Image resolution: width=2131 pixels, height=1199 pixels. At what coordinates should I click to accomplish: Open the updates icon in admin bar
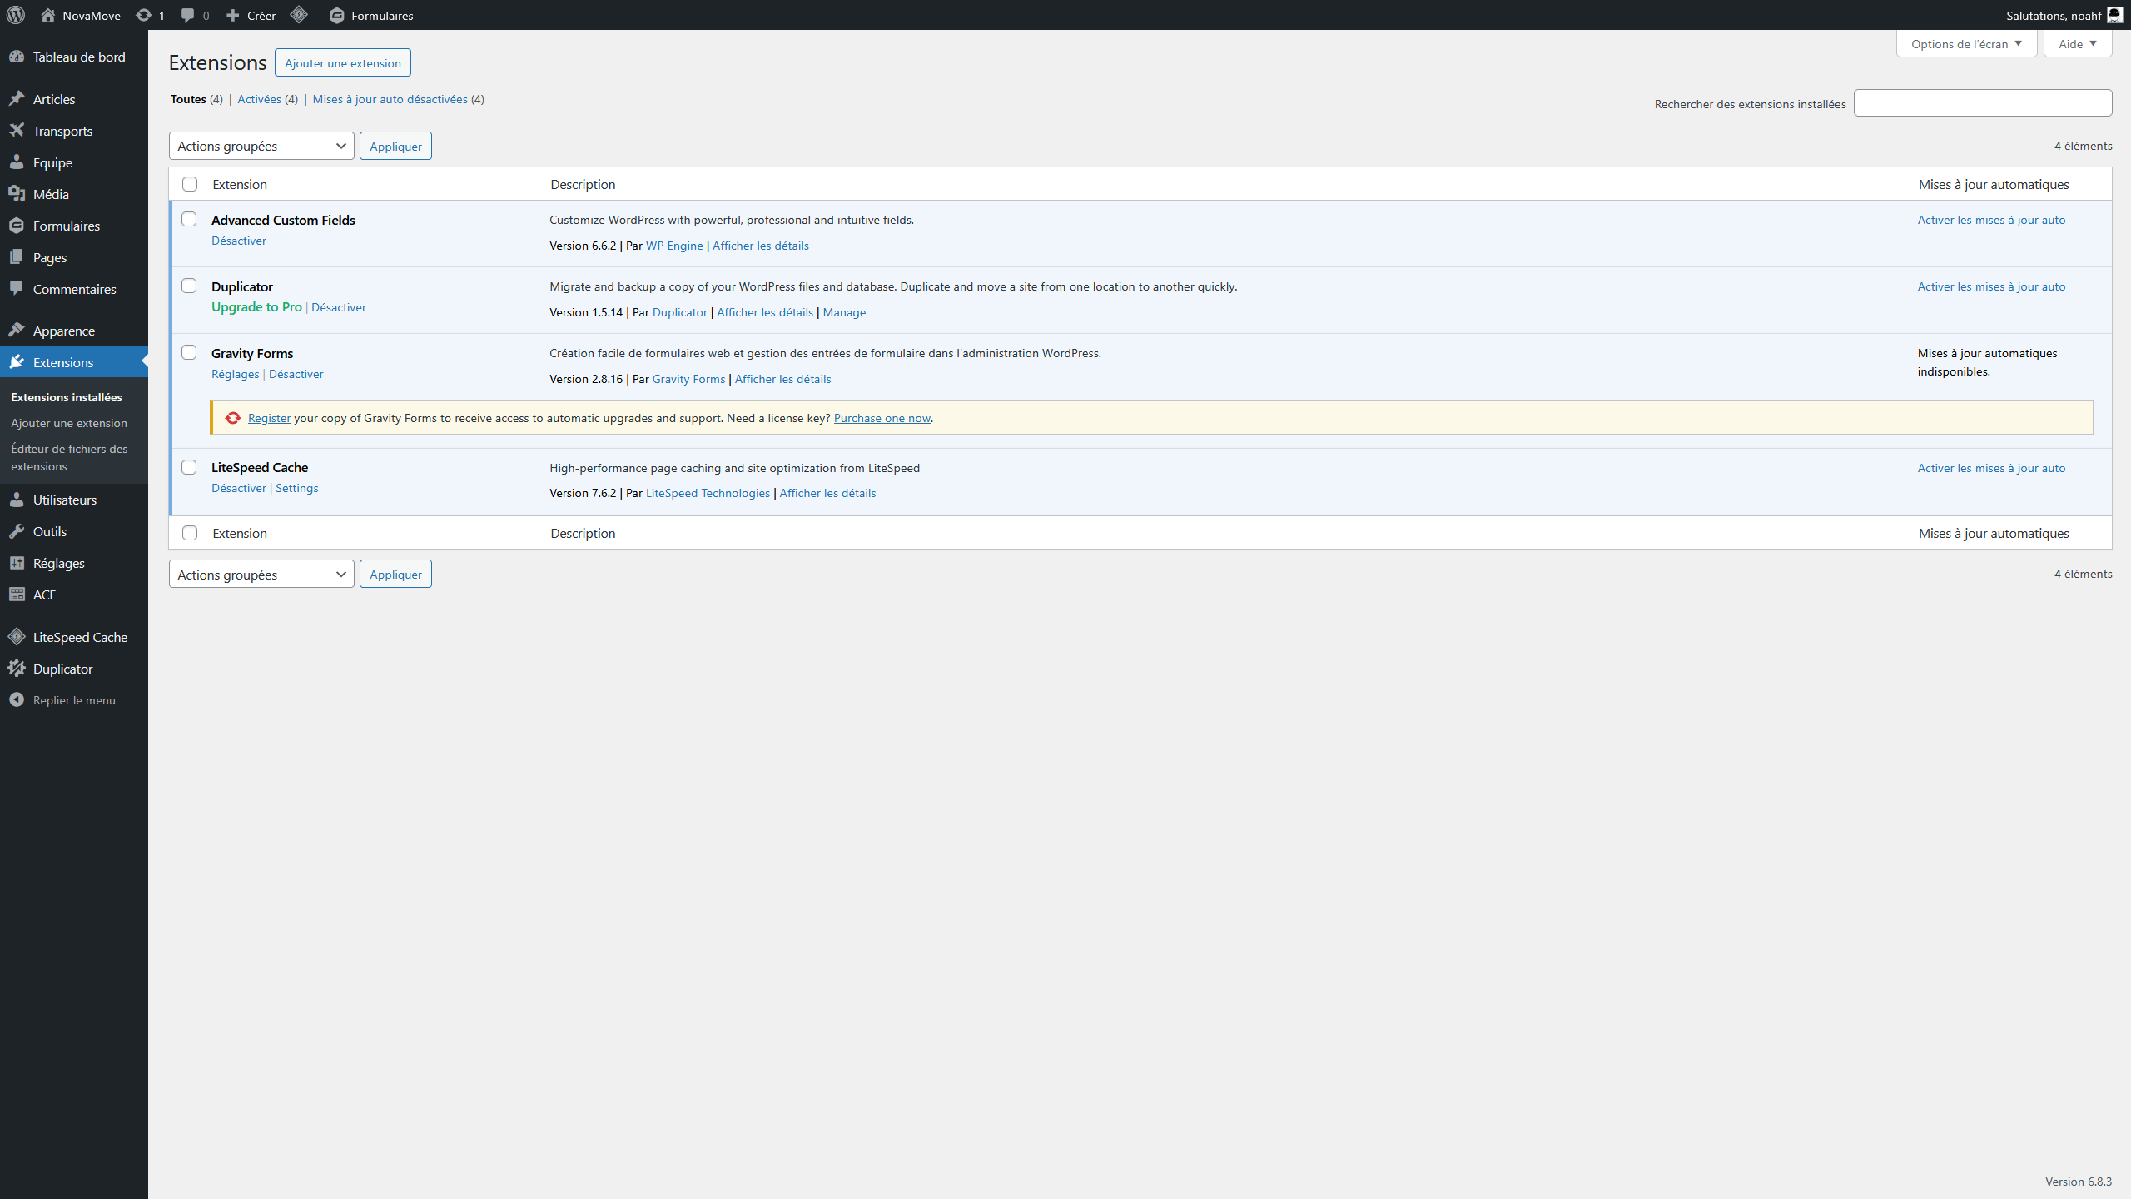(x=144, y=15)
